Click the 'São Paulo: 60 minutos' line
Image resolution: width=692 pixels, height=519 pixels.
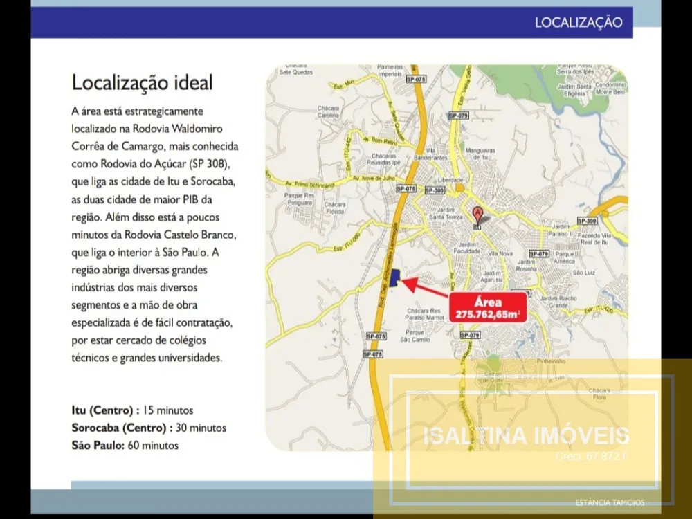click(125, 445)
